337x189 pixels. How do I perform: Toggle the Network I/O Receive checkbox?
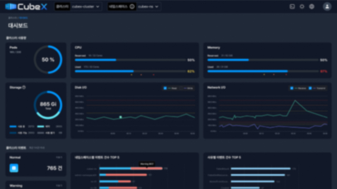(292, 88)
